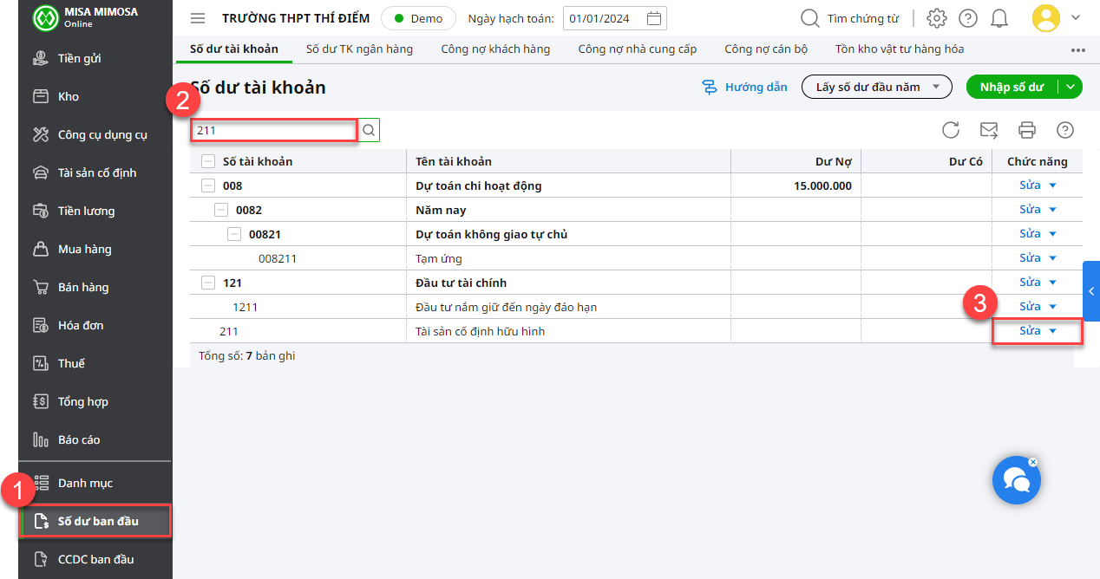Open settings gear in the header
Viewport: 1100px width, 579px height.
(x=936, y=18)
